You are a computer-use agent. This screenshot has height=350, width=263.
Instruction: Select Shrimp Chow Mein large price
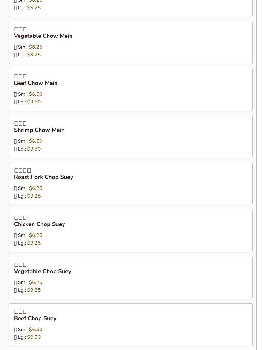(34, 149)
